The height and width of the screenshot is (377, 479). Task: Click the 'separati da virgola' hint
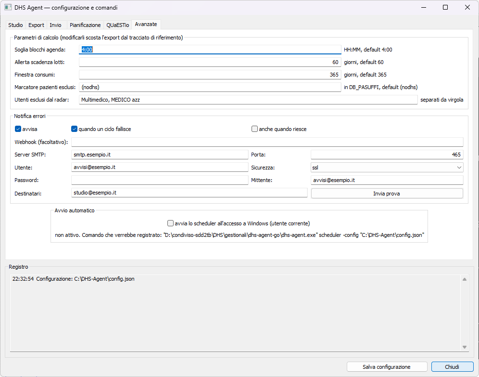click(442, 100)
